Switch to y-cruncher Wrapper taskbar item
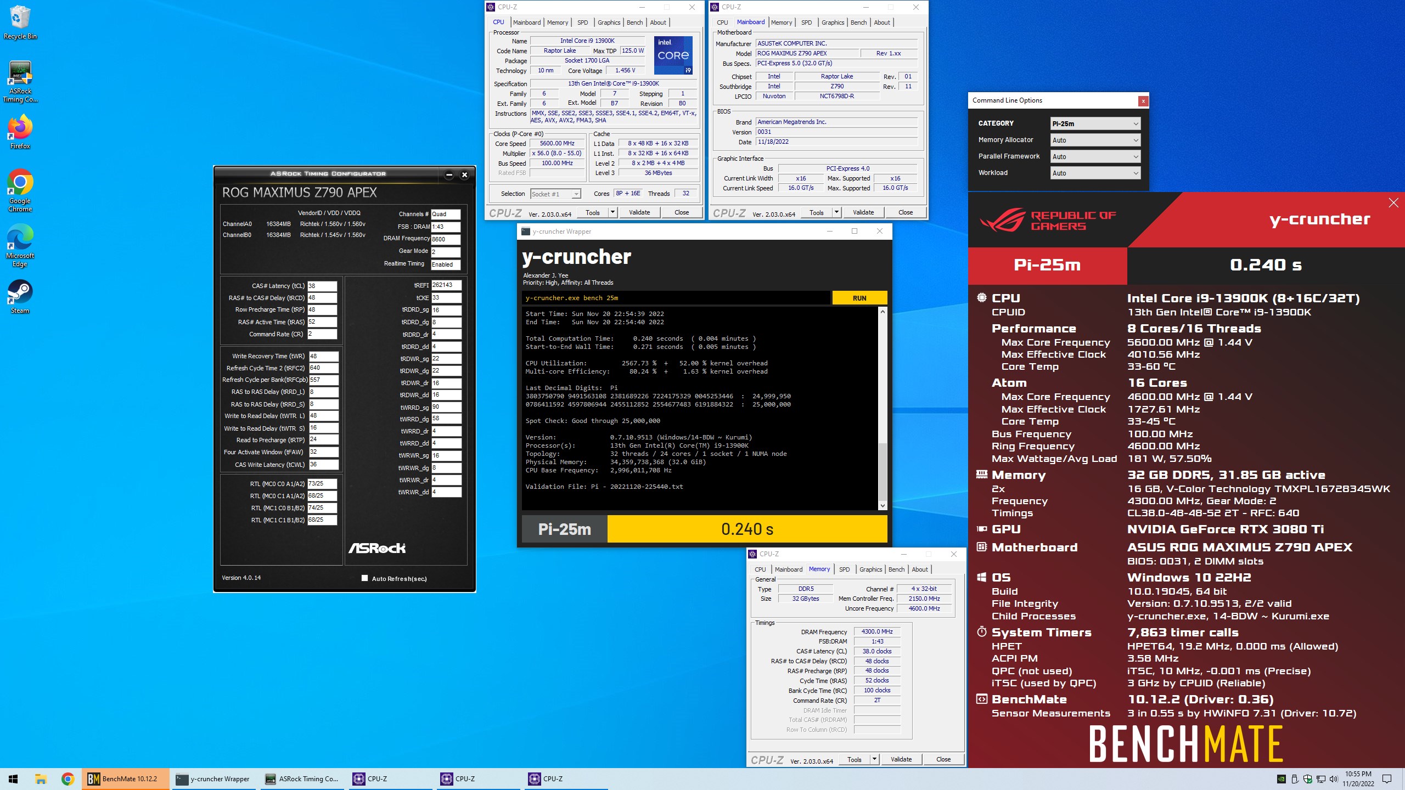 (213, 778)
